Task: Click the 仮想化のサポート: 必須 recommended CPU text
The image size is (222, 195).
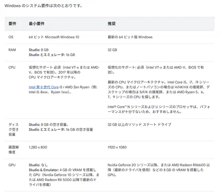Action: 156,70
